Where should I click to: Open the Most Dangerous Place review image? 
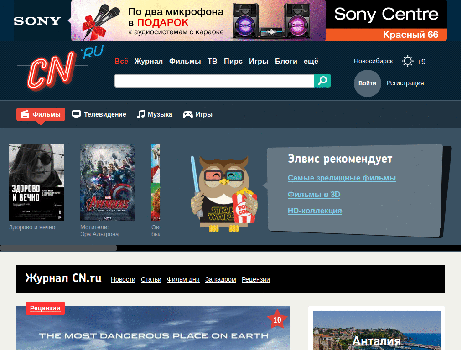153,328
